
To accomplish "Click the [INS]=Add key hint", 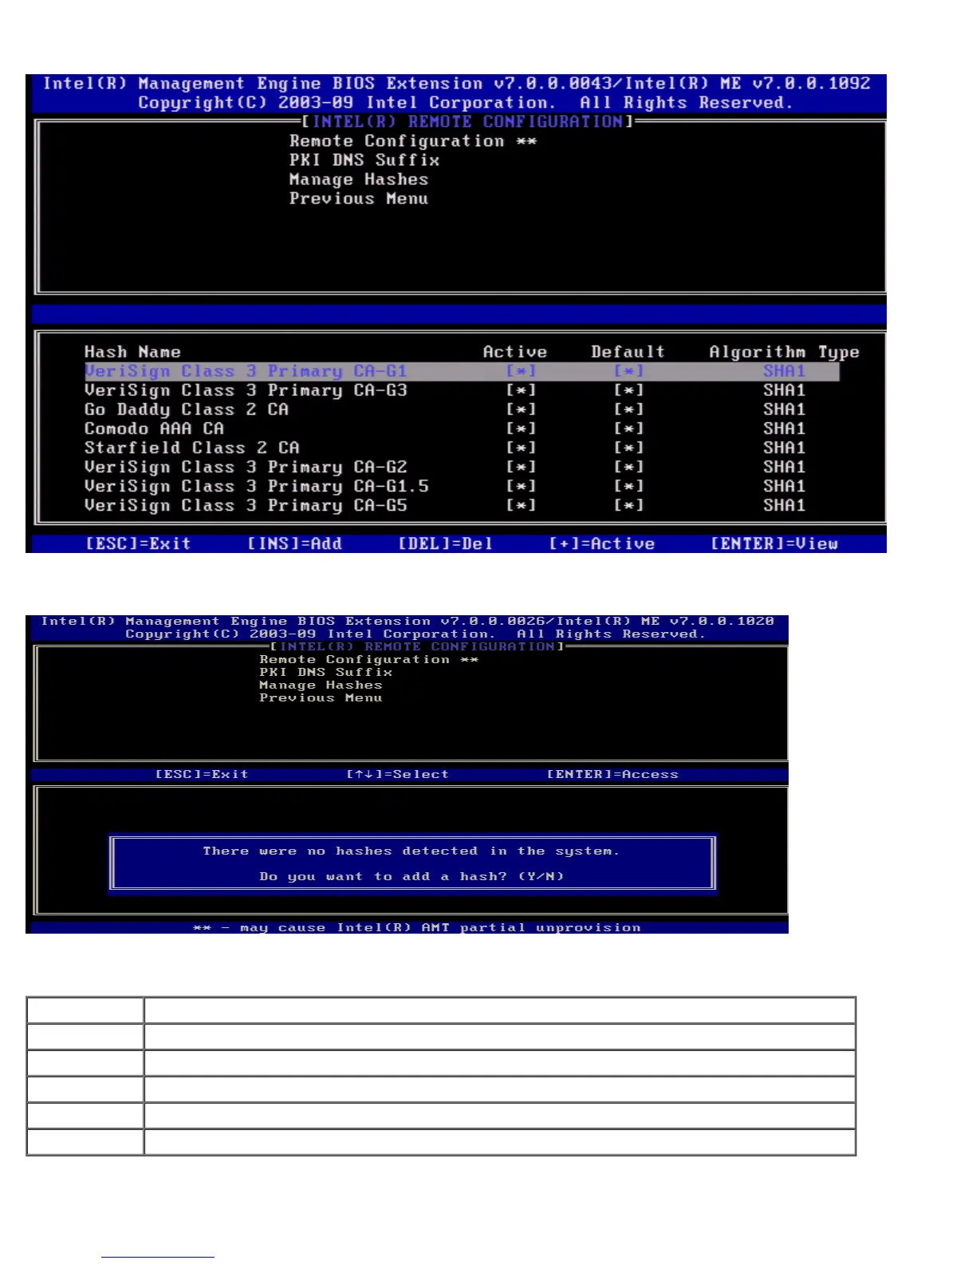I will point(294,543).
